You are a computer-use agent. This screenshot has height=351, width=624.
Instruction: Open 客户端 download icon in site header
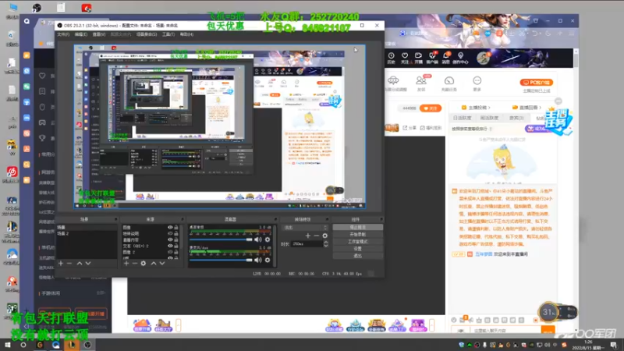pyautogui.click(x=432, y=58)
